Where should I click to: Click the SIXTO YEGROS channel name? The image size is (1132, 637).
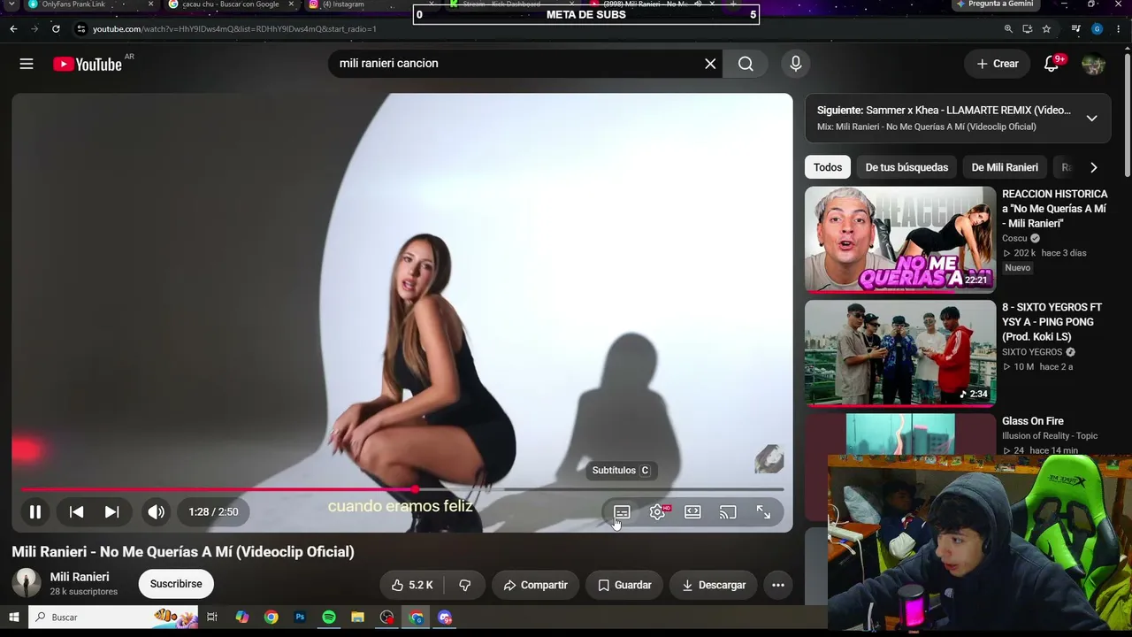(1032, 352)
